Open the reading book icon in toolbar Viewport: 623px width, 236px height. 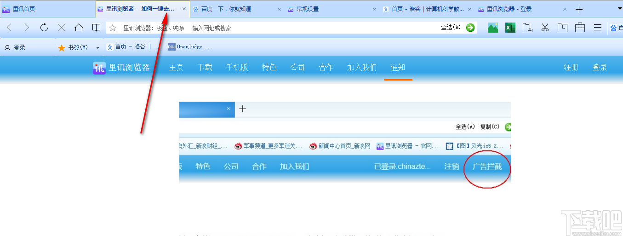[x=96, y=28]
